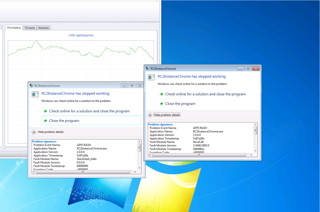The image size is (320, 212).
Task: Click '1309 captchas/min' label
Action: coord(81,35)
